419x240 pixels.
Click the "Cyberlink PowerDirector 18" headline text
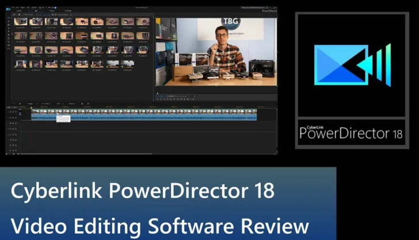(142, 191)
